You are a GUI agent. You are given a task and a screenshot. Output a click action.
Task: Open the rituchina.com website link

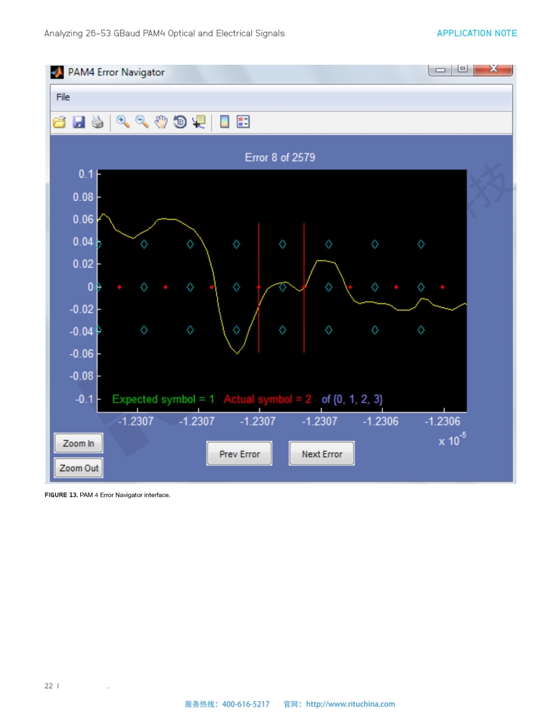(x=350, y=704)
